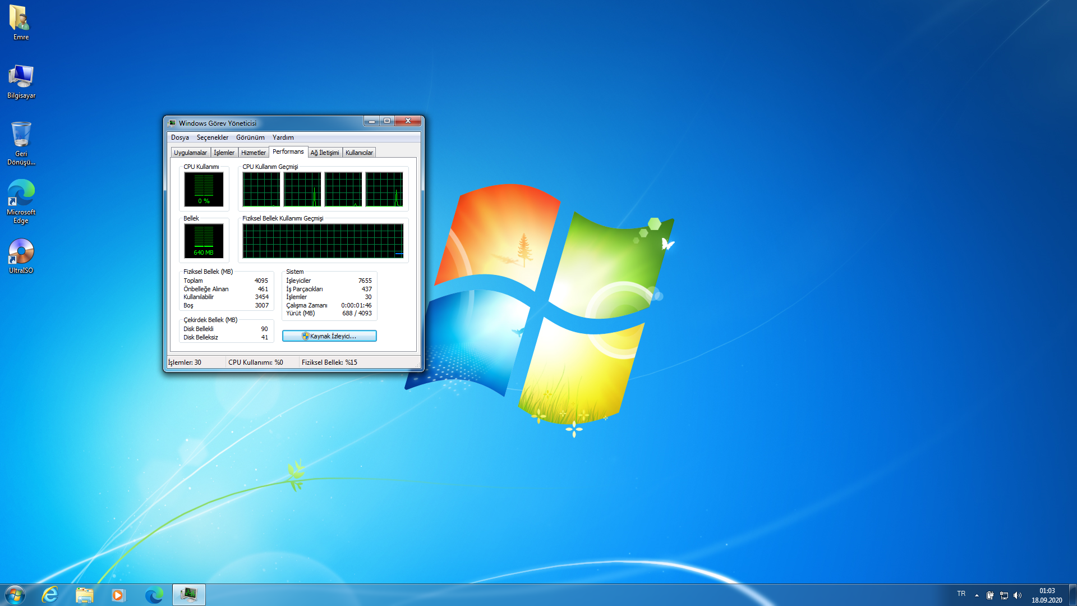Click the Task Manager title bar icon

[x=172, y=123]
